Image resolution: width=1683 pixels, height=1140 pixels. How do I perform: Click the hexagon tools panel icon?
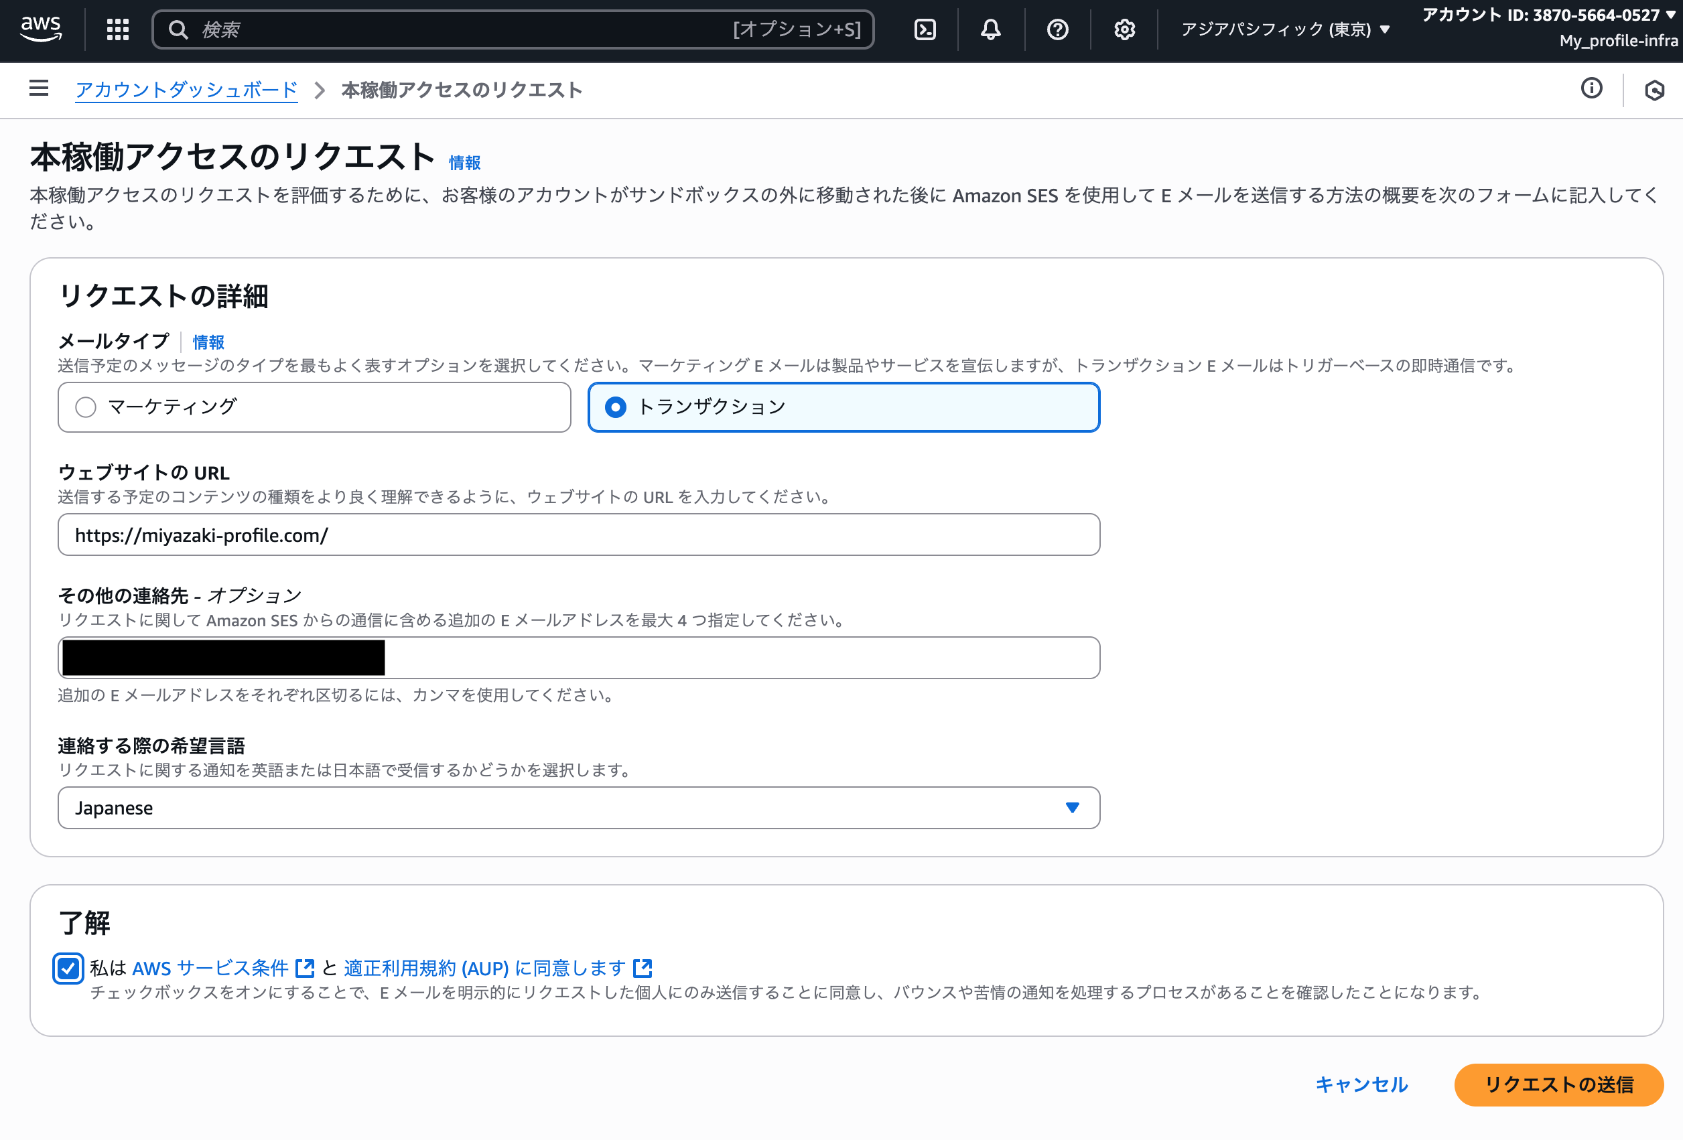(1654, 90)
